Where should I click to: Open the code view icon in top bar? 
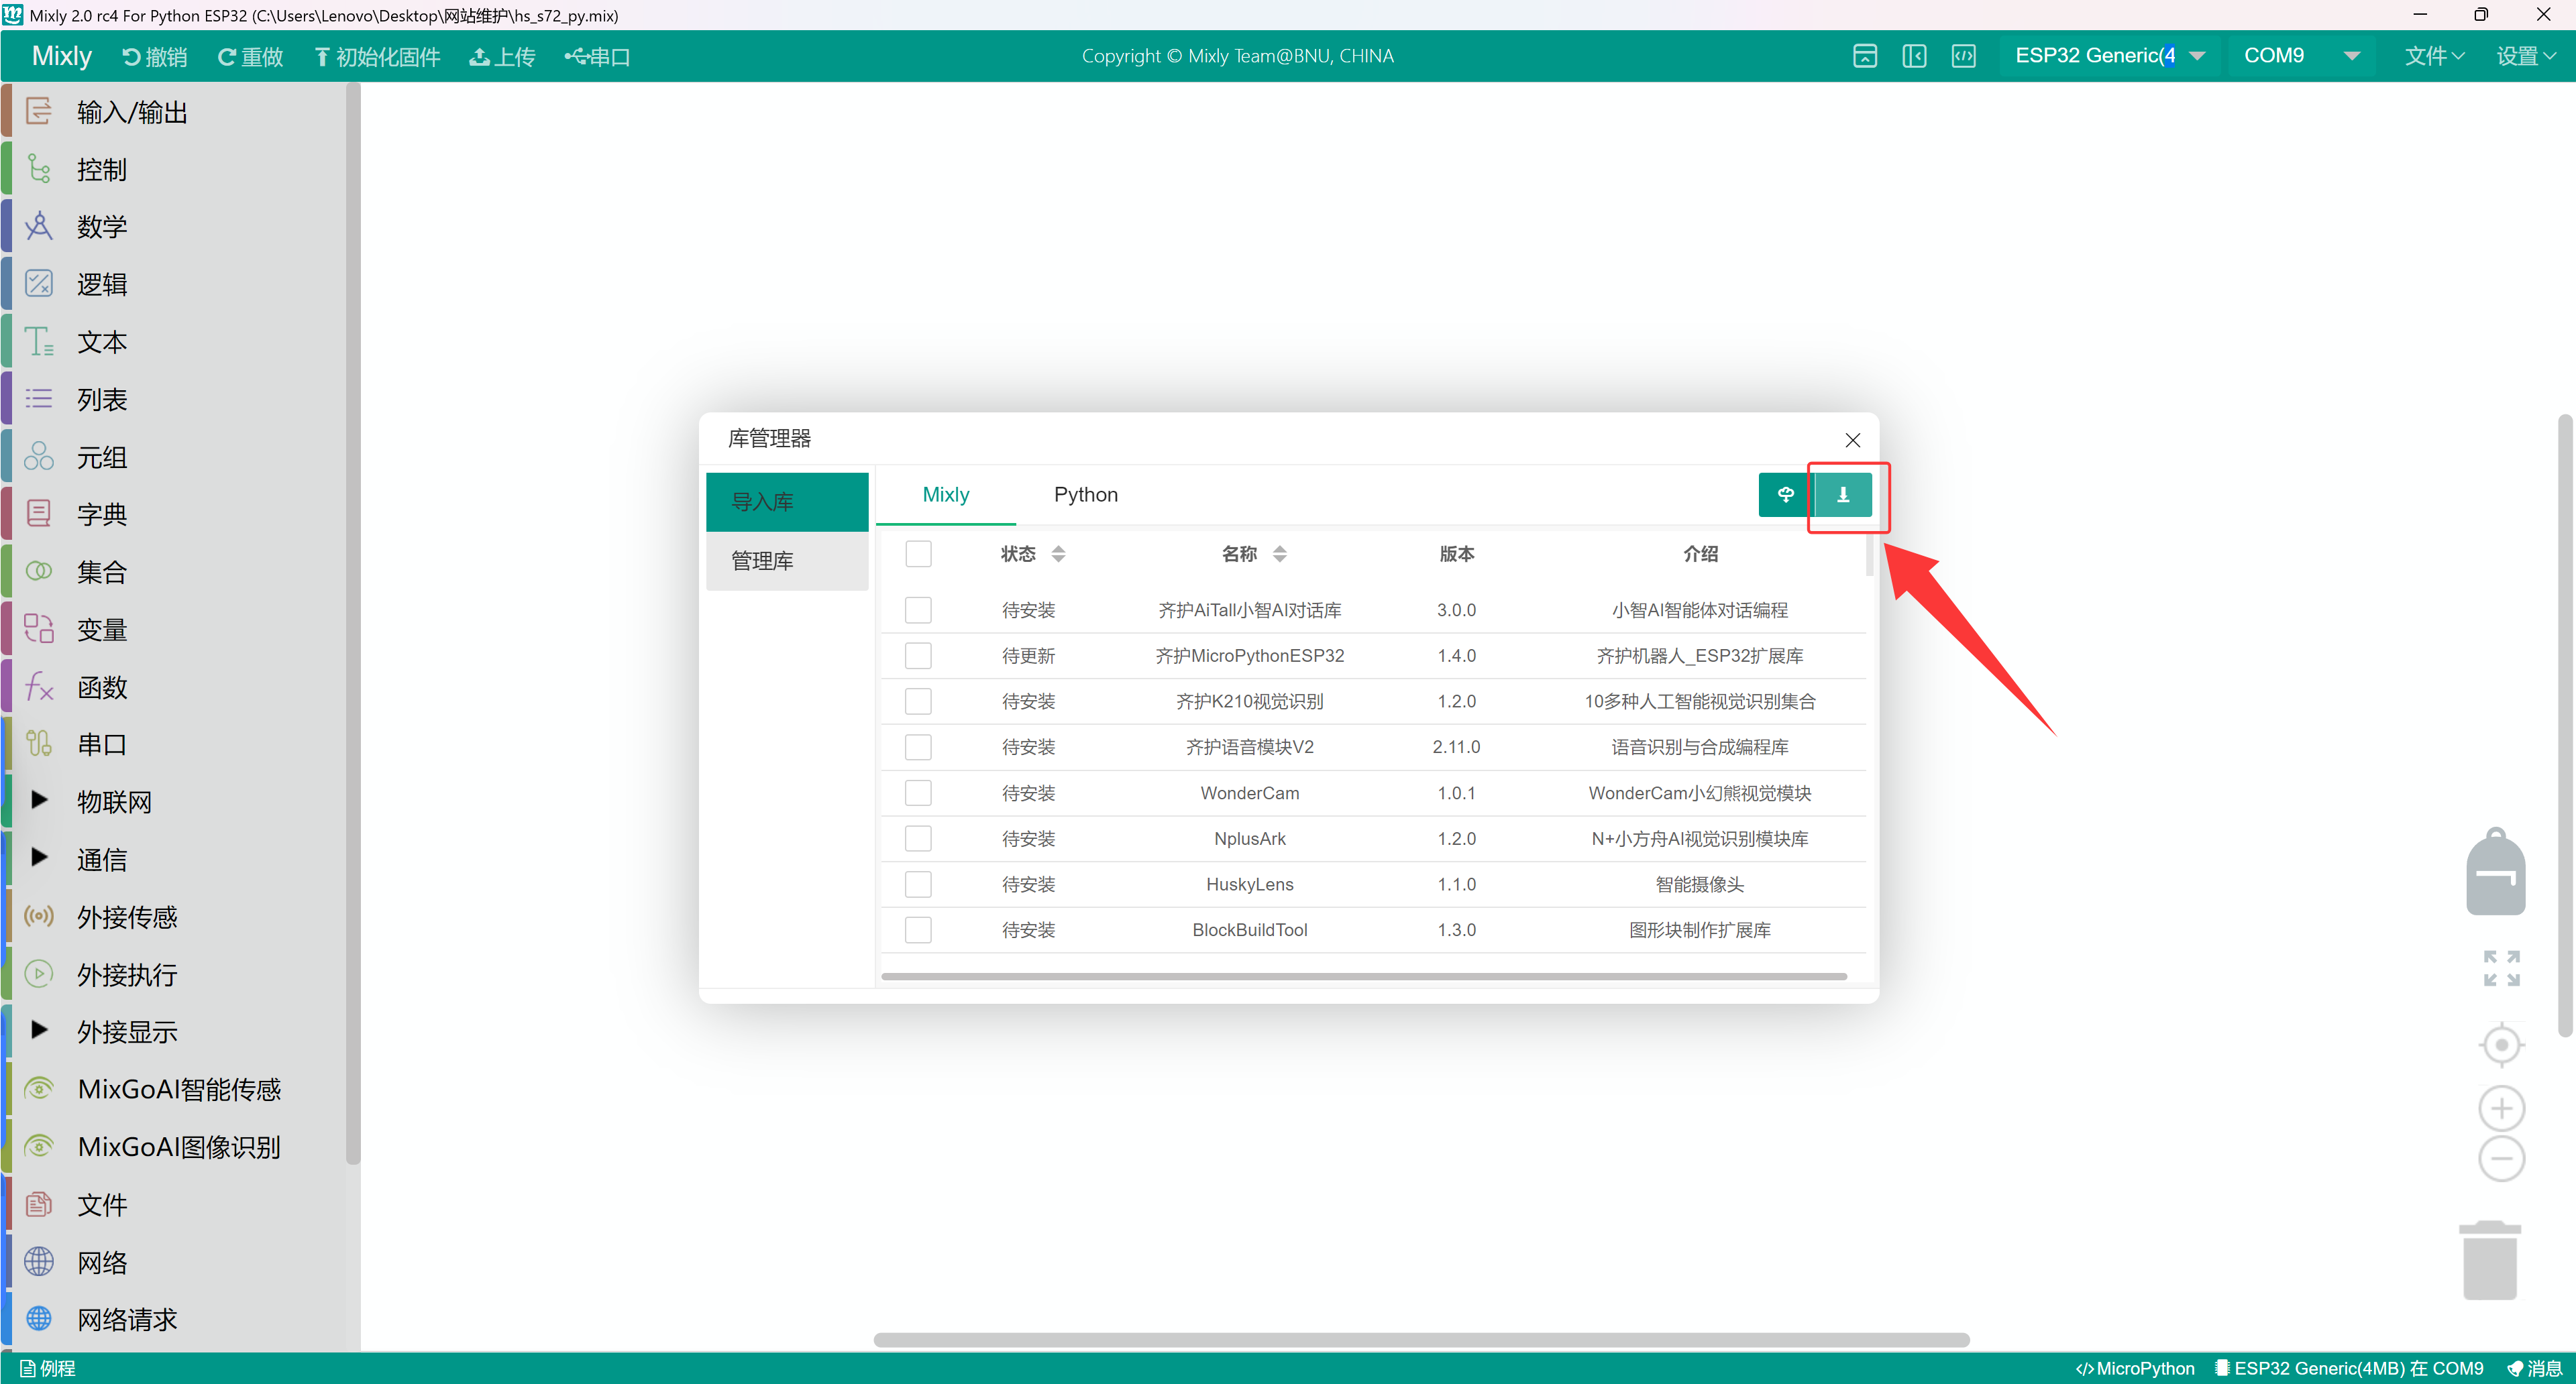tap(1965, 56)
